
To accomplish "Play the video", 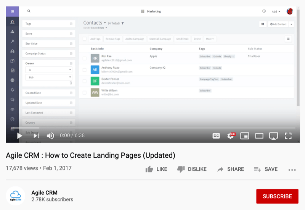I will click(x=20, y=136).
